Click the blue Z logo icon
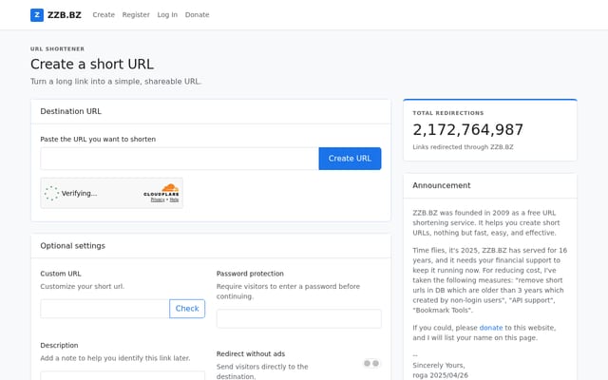The height and width of the screenshot is (380, 608). (37, 15)
